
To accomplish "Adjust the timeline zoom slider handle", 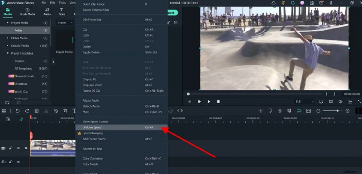I will pos(338,111).
